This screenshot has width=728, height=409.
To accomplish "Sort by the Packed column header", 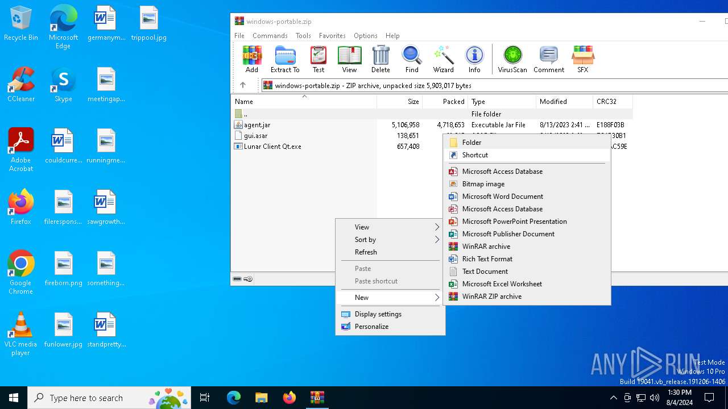I will click(445, 102).
